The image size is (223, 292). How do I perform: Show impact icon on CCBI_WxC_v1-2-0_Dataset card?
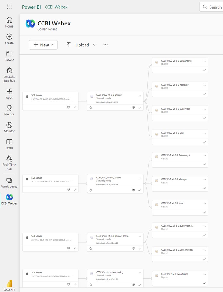coord(133,190)
